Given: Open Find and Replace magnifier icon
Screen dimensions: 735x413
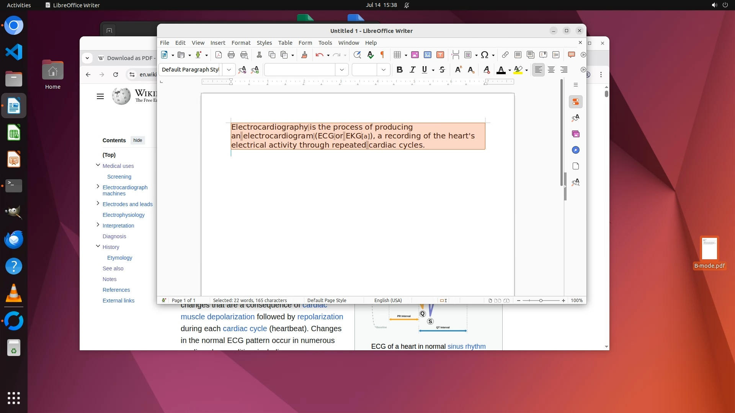Looking at the screenshot, I should click(357, 55).
